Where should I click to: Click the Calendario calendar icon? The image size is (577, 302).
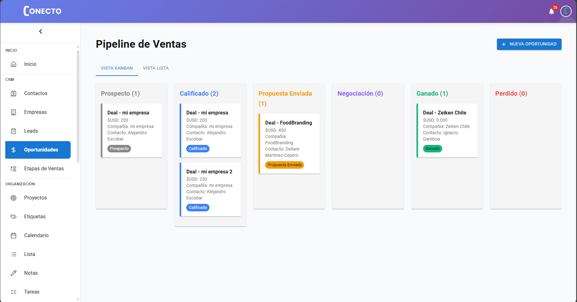click(14, 236)
